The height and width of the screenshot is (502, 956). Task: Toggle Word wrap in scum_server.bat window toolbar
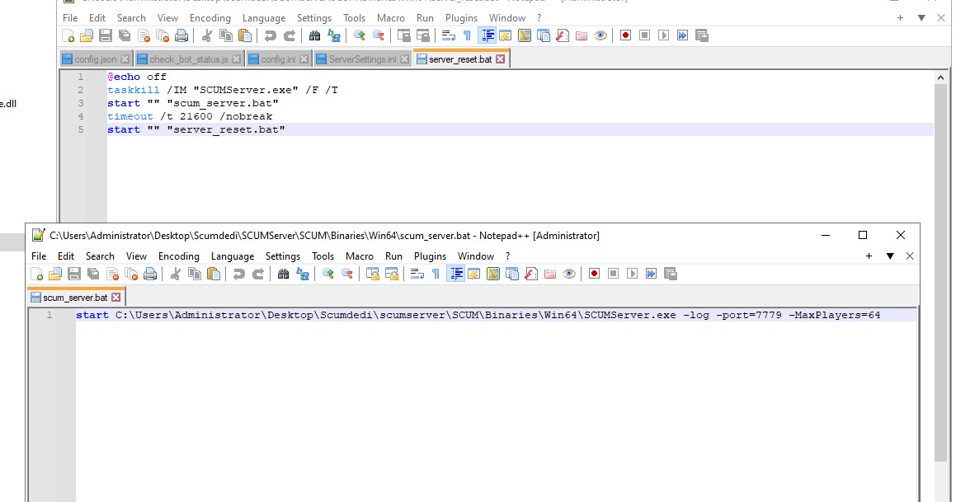[x=417, y=274]
